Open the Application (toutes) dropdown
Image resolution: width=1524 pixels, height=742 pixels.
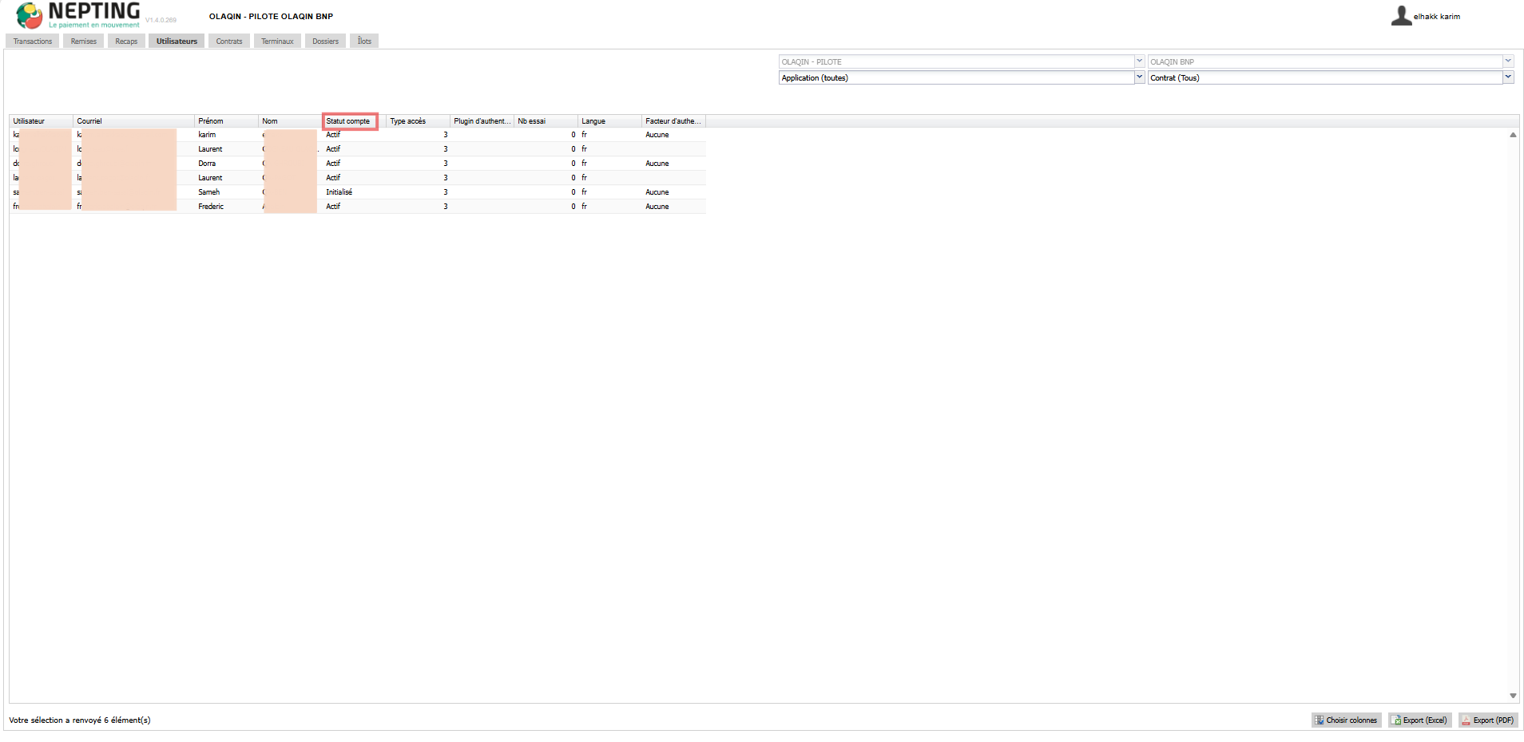1139,77
